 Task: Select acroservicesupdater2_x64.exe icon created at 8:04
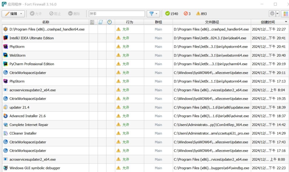pos(6,90)
